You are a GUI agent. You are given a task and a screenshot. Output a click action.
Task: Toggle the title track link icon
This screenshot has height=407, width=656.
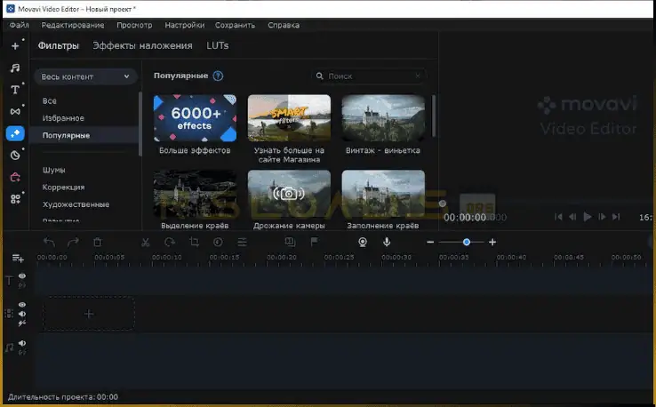(x=22, y=285)
